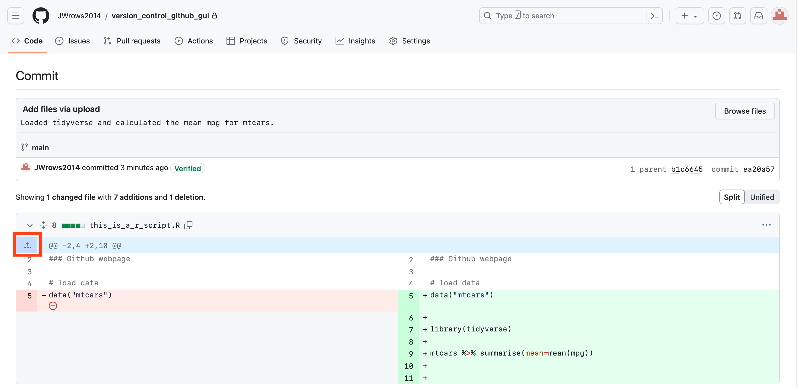798x388 pixels.
Task: Click the GitHub Octocat home logo
Action: coord(41,16)
